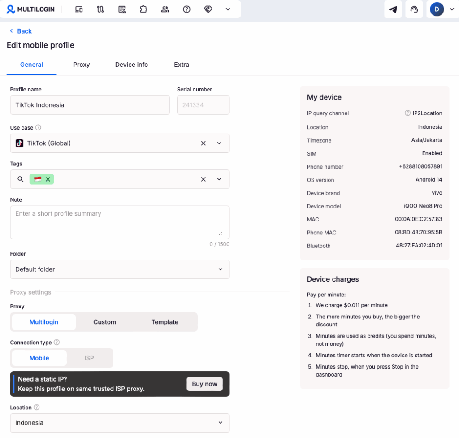
Task: Show the IP query channel help icon
Action: 407,113
